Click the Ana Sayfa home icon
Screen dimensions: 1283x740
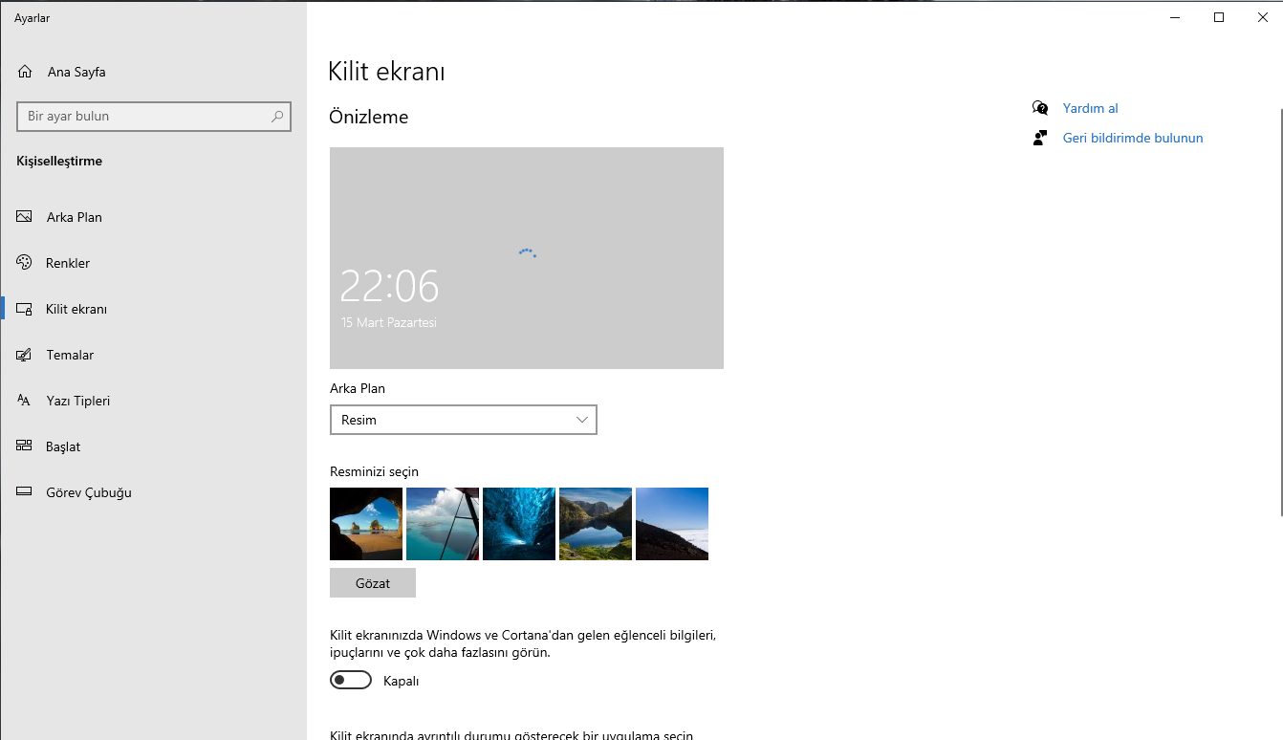[x=25, y=72]
